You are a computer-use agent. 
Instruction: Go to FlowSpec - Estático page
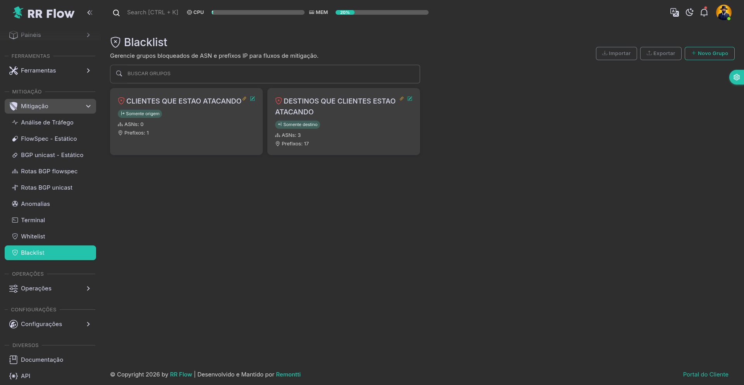pos(49,139)
